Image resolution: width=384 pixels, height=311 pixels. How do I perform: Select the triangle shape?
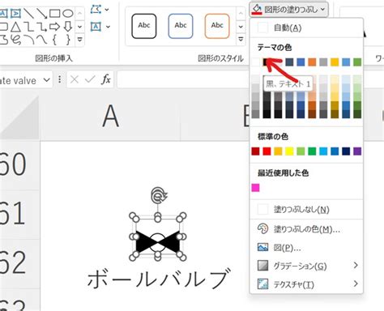tap(15, 27)
